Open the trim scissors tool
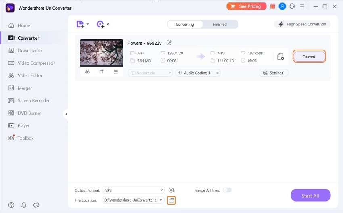The width and height of the screenshot is (343, 213). [87, 72]
